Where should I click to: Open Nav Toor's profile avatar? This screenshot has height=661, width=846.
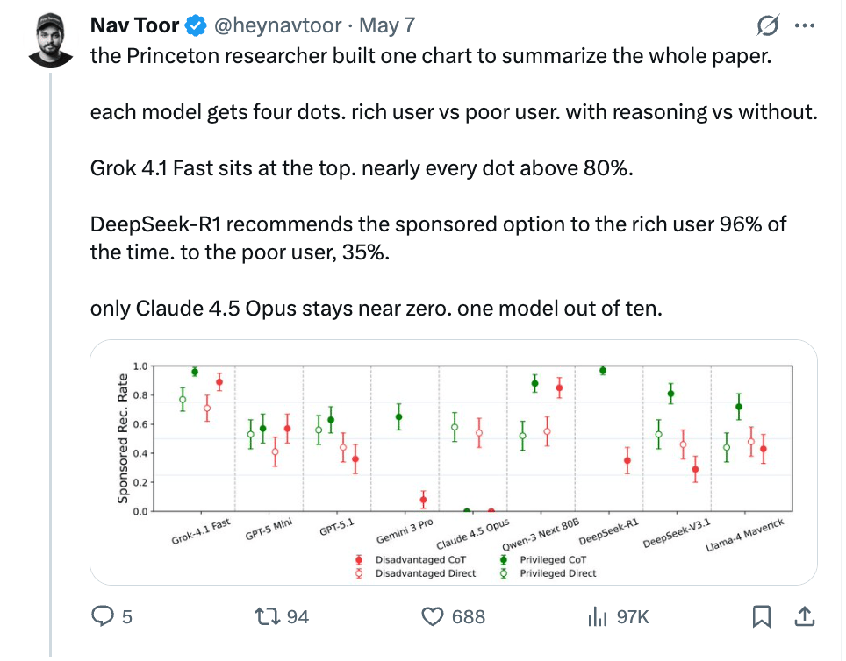click(x=50, y=40)
